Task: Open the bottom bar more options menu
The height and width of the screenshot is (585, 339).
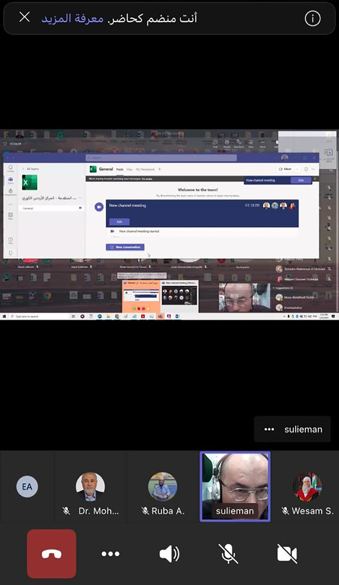Action: point(111,553)
